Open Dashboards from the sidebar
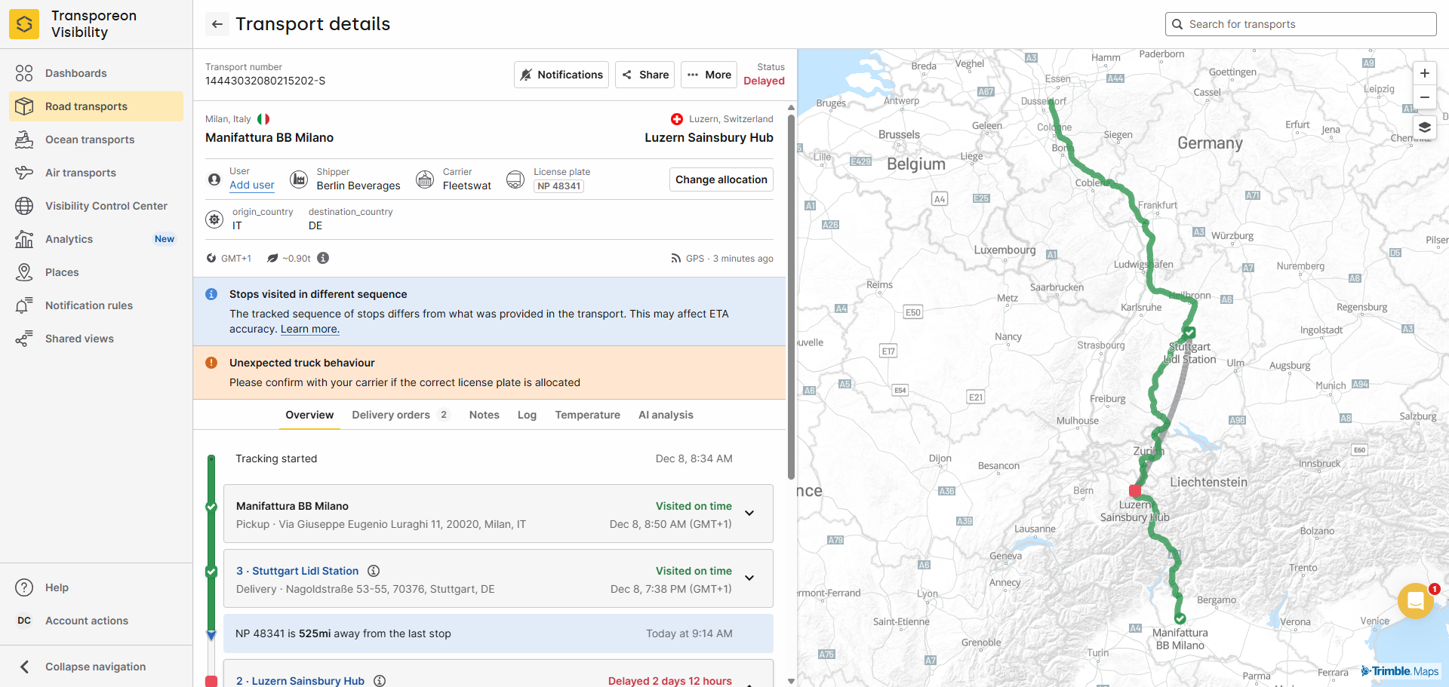 click(96, 73)
